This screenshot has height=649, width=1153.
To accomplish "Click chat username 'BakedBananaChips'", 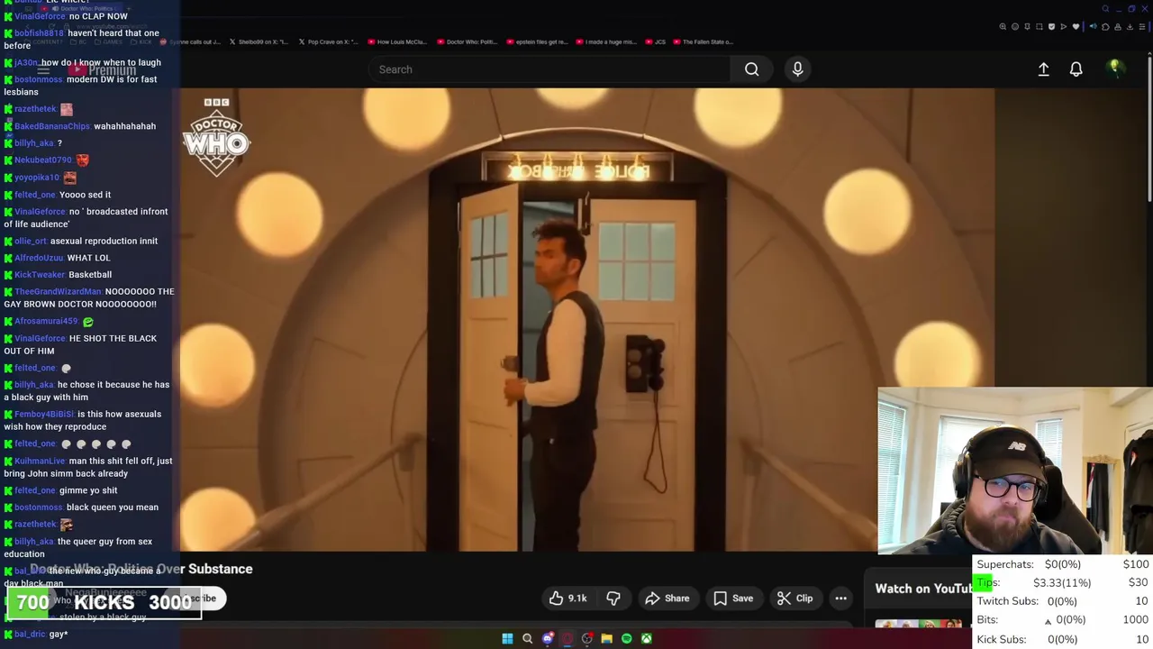I will [x=52, y=126].
